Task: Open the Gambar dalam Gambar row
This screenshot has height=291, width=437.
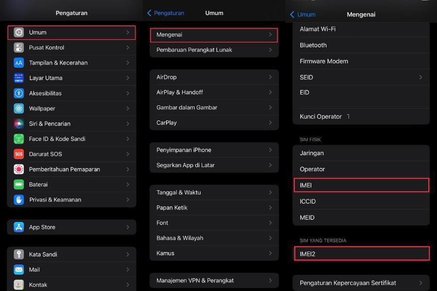Action: click(214, 108)
